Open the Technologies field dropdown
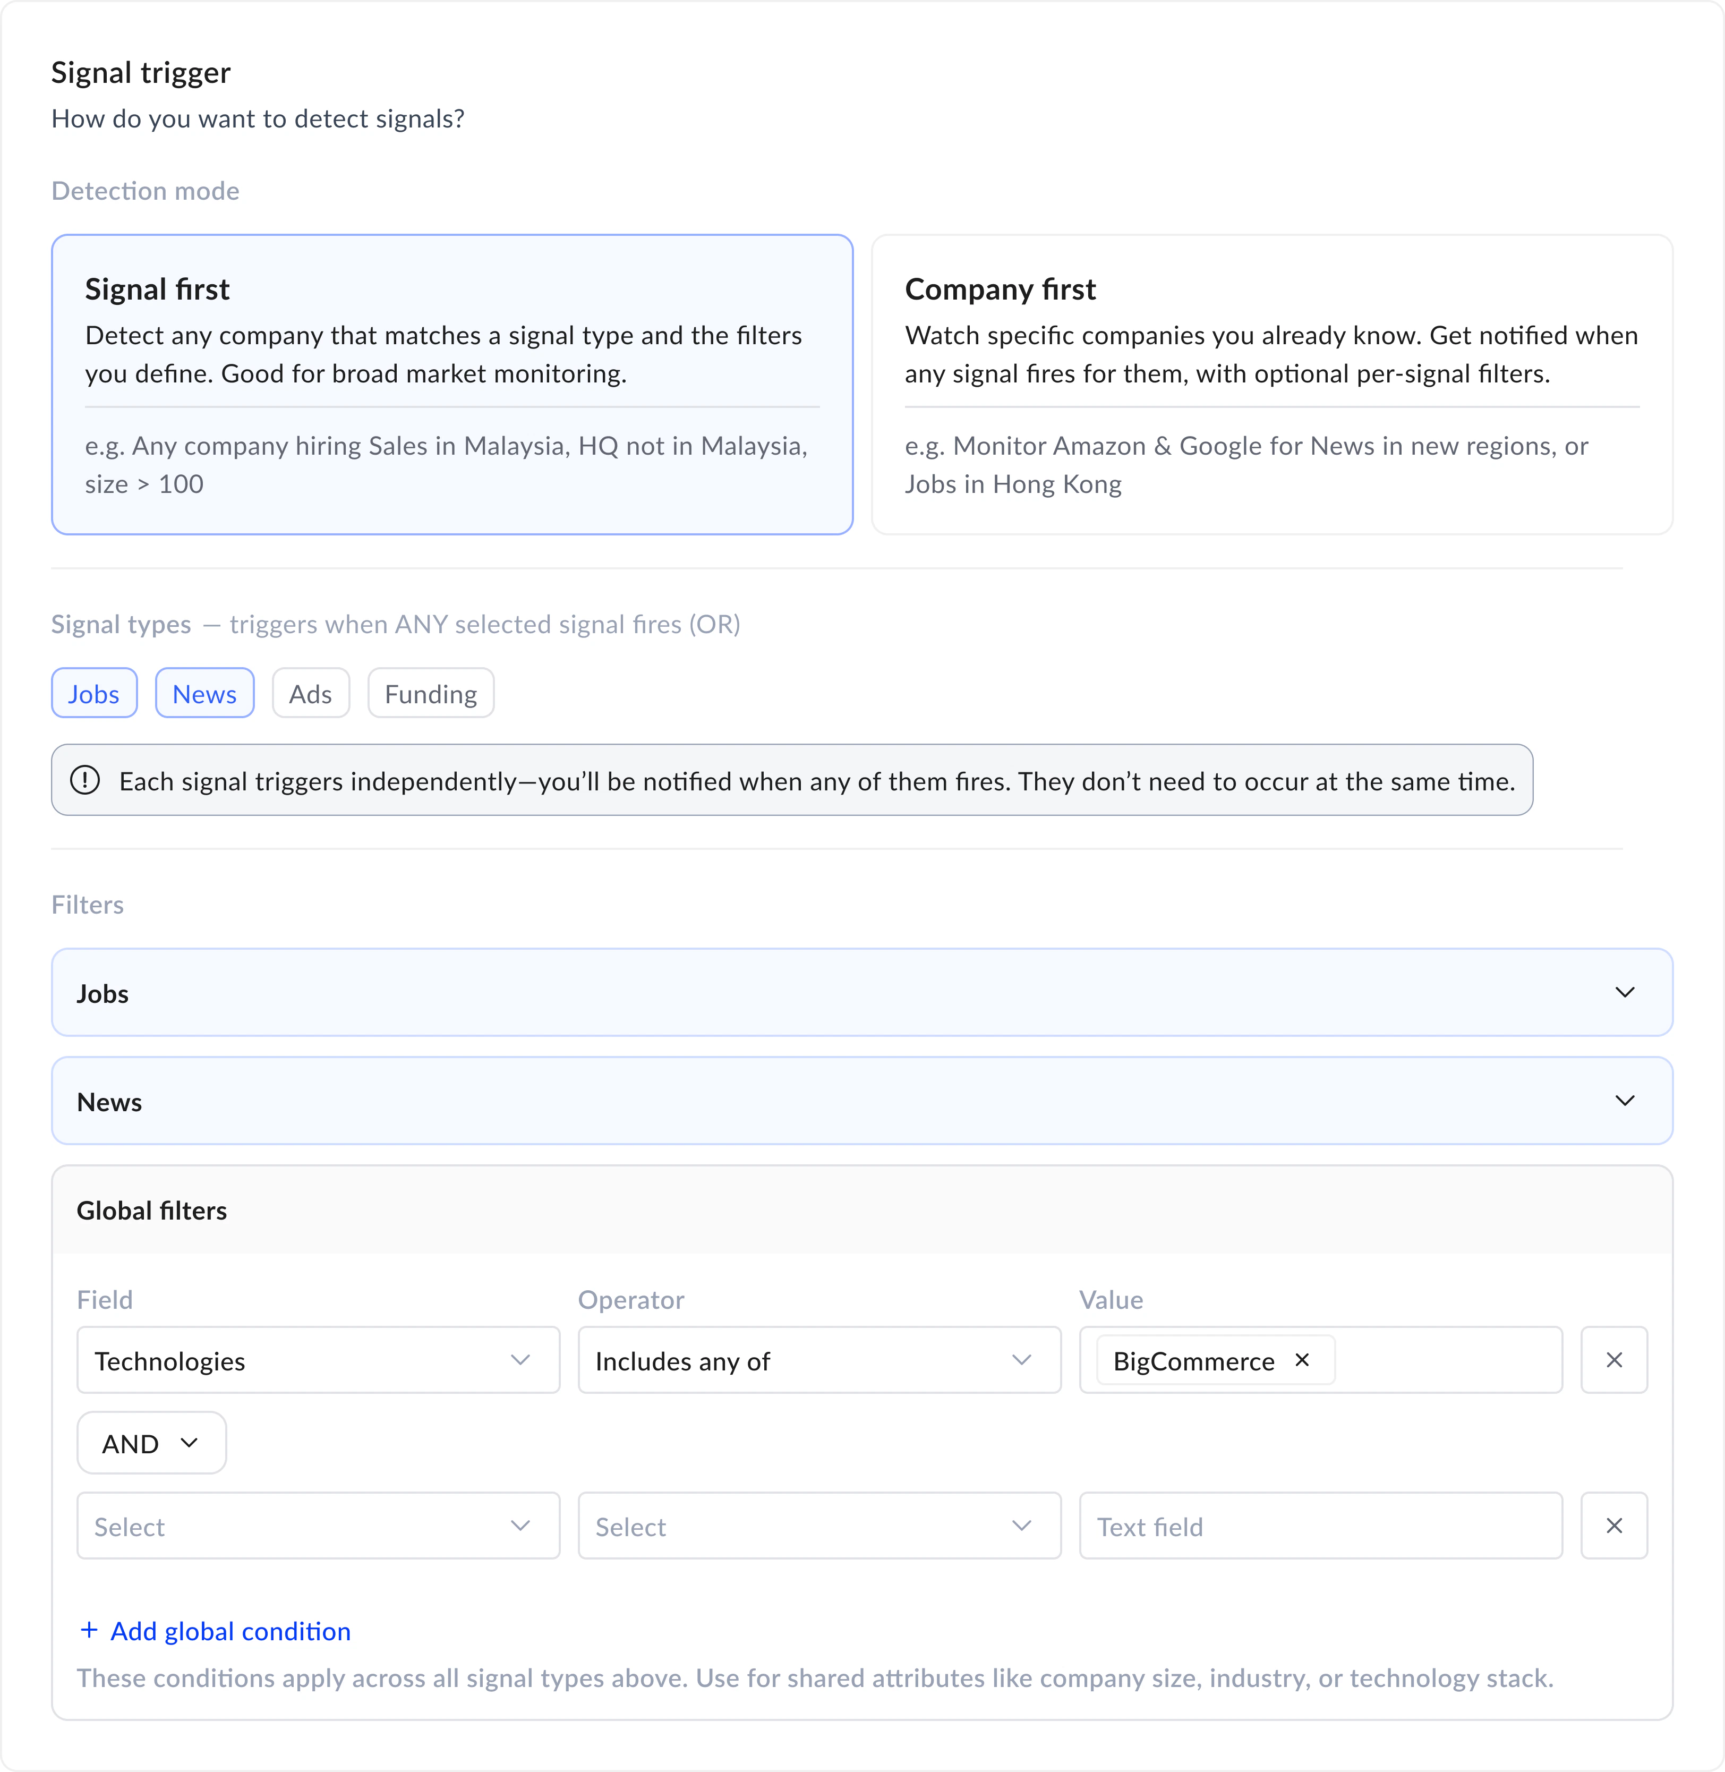Screen dimensions: 1725x1772 (318, 1360)
